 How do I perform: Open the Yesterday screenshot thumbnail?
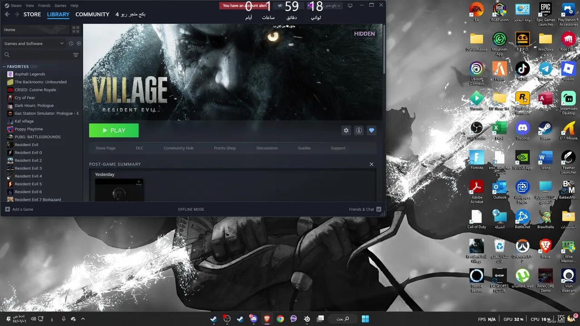tap(119, 190)
